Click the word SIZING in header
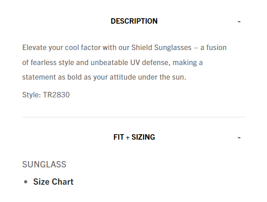Image resolution: width=267 pixels, height=202 pixels. click(143, 137)
